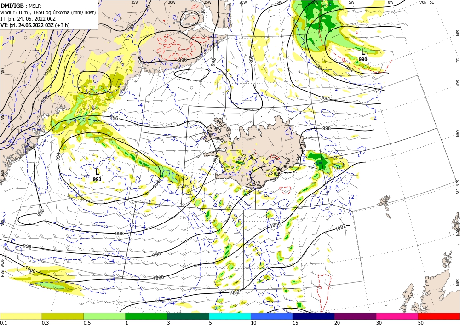Click the 0.5 legend scale value
The width and height of the screenshot is (460, 326).
(86, 323)
